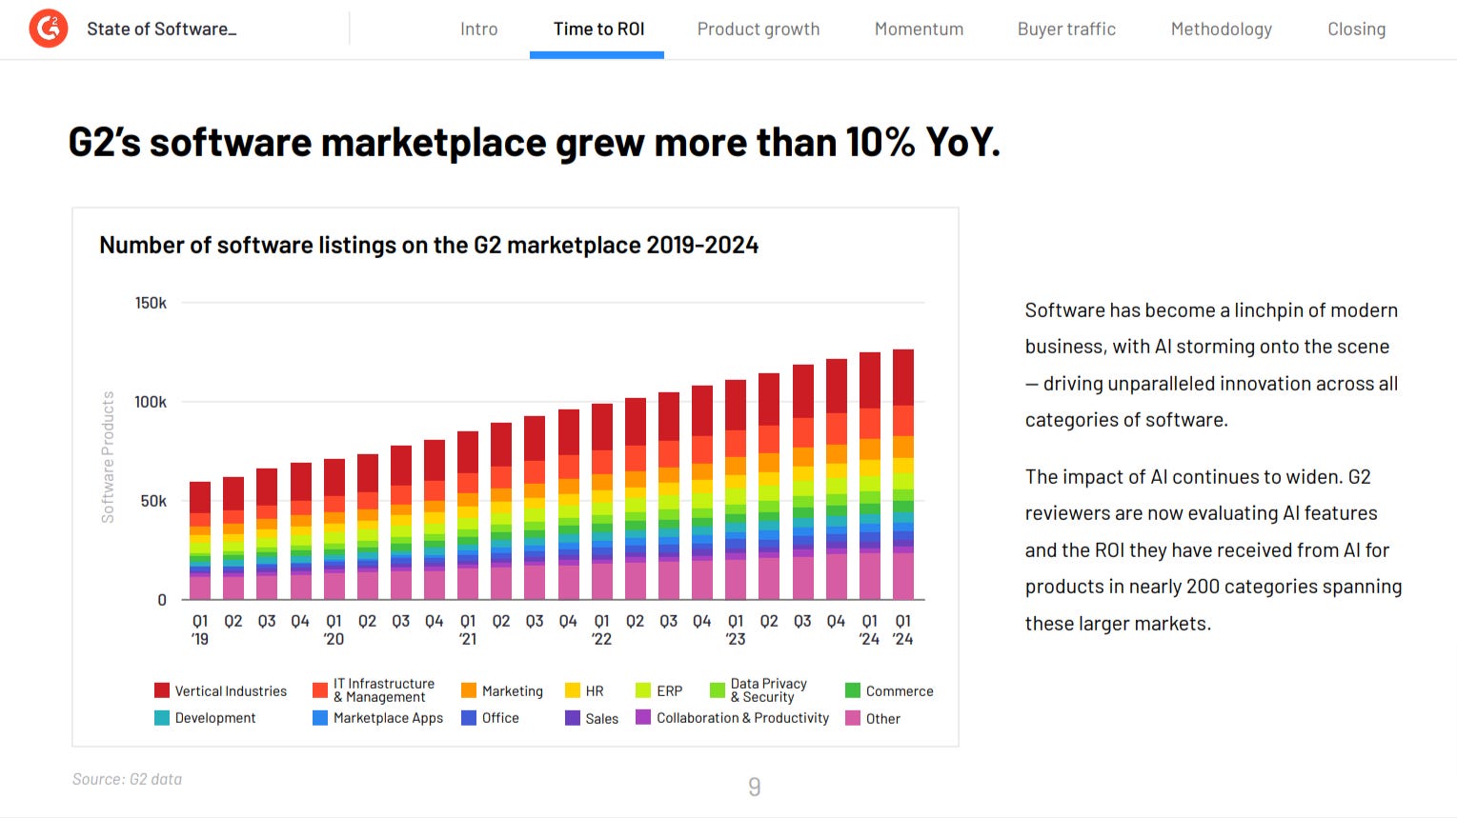Open the Intro tab
The height and width of the screenshot is (818, 1457).
(x=478, y=30)
